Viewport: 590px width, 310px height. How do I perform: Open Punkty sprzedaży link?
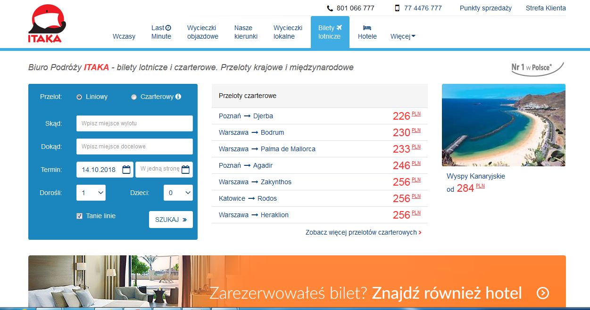(x=486, y=8)
